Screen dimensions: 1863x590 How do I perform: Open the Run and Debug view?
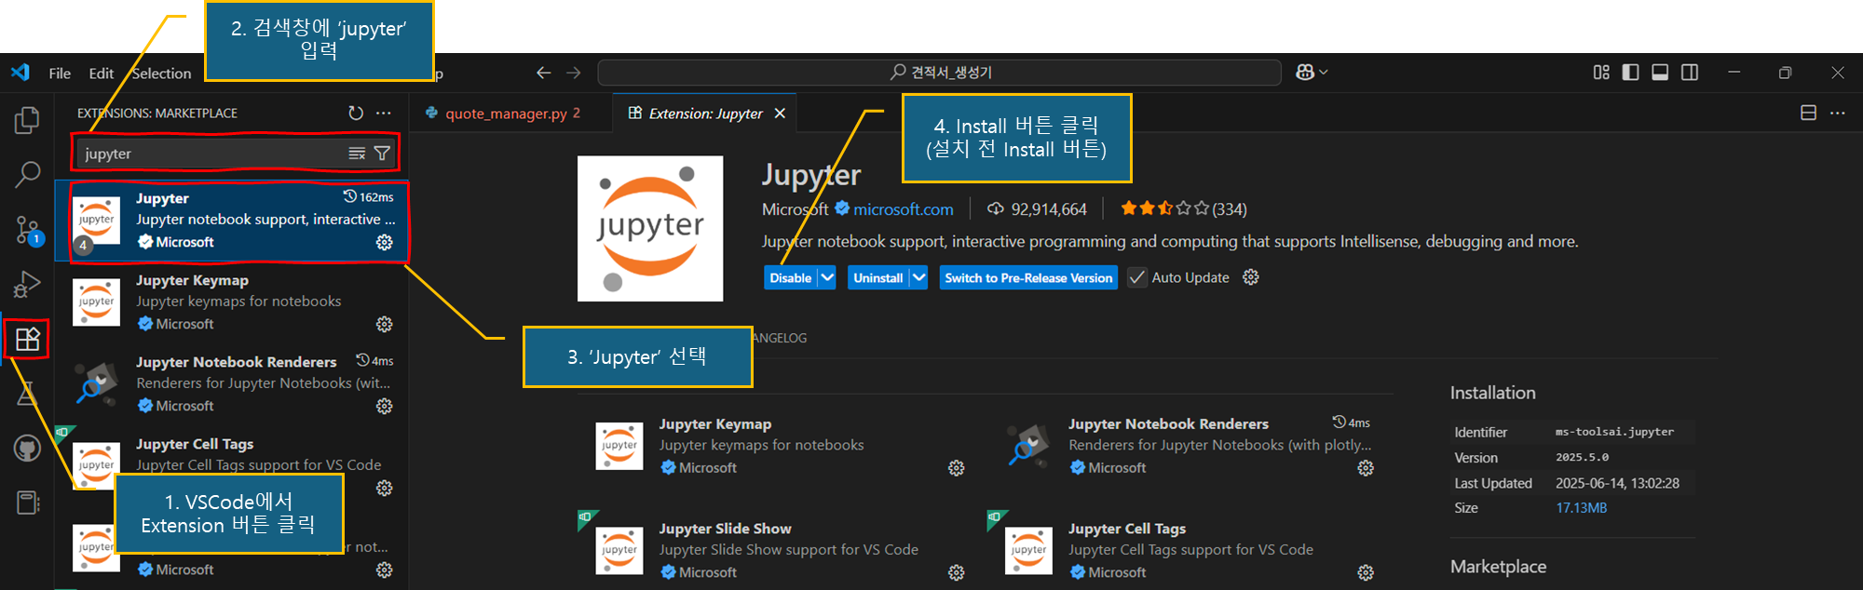point(27,284)
